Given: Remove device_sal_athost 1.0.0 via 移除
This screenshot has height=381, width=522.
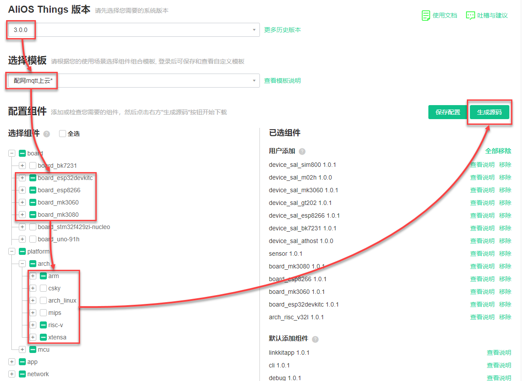Looking at the screenshot, I should pyautogui.click(x=505, y=241).
